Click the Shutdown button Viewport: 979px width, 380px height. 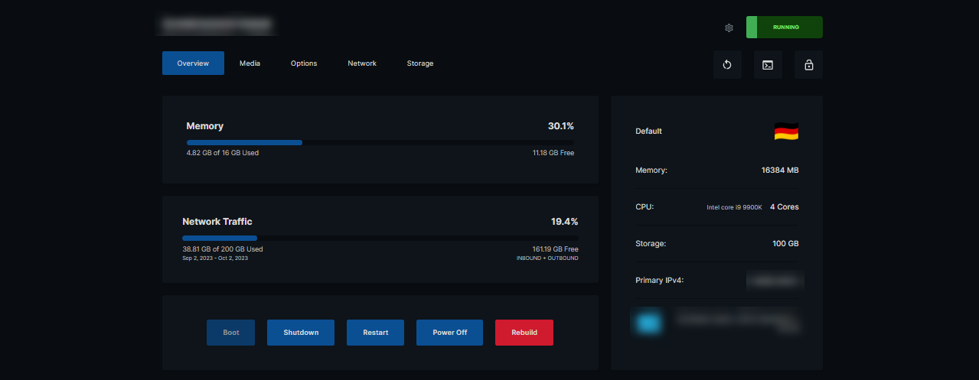point(301,333)
